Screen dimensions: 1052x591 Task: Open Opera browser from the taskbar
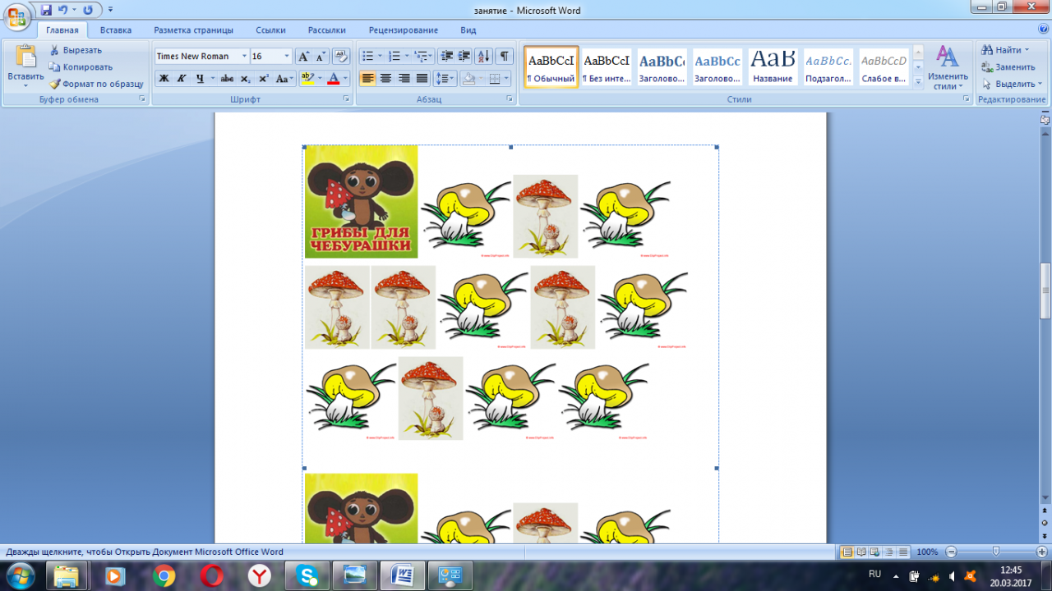click(x=212, y=576)
